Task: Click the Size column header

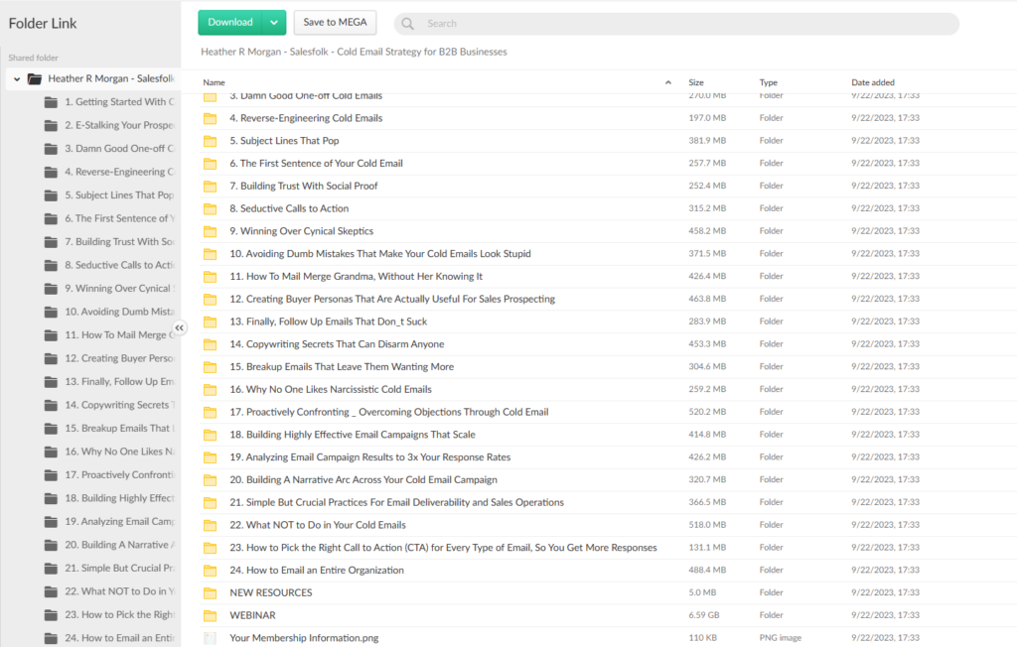Action: pyautogui.click(x=695, y=82)
